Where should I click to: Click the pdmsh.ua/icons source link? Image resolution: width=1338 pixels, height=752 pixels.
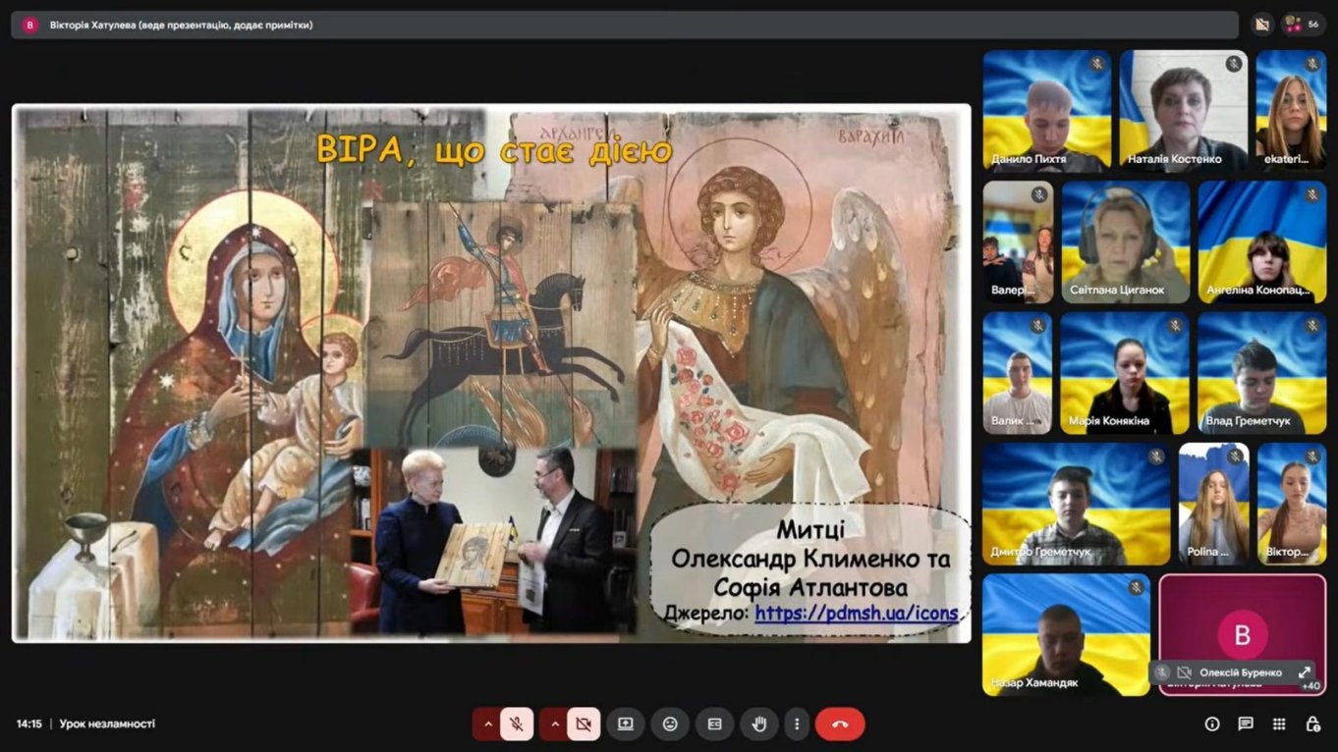856,613
